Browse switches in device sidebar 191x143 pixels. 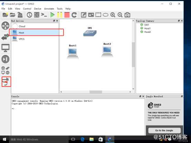5,37
